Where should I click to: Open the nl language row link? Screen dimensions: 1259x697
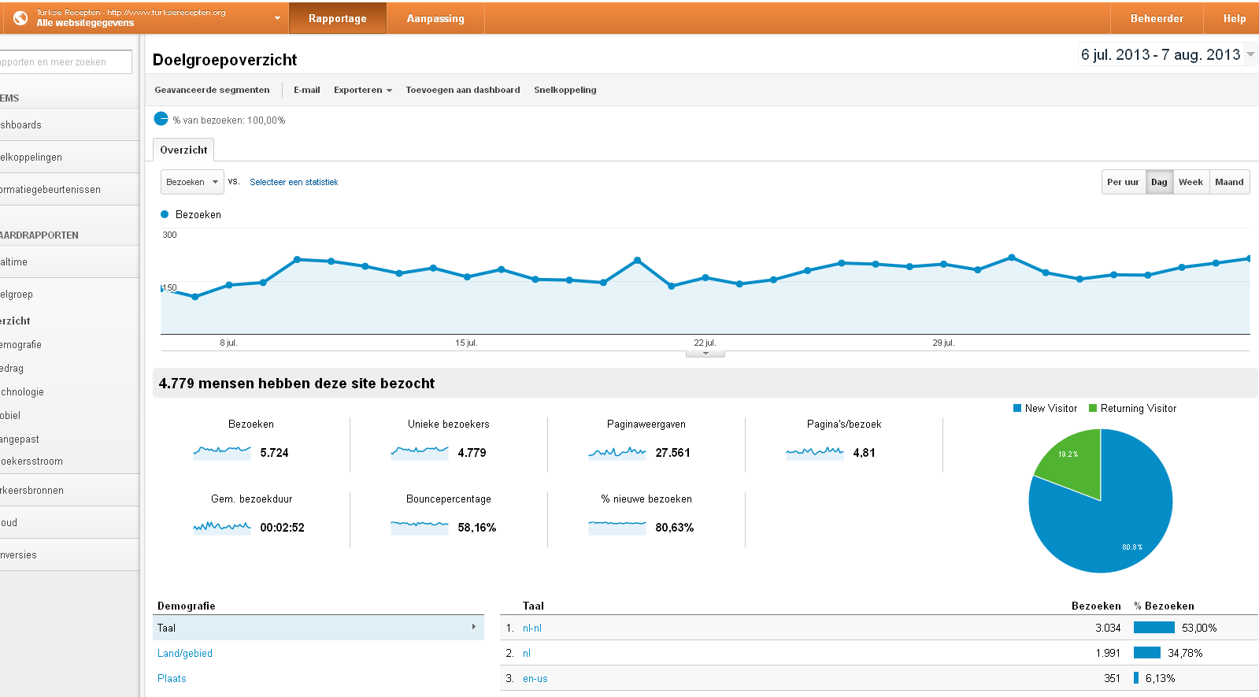(527, 653)
